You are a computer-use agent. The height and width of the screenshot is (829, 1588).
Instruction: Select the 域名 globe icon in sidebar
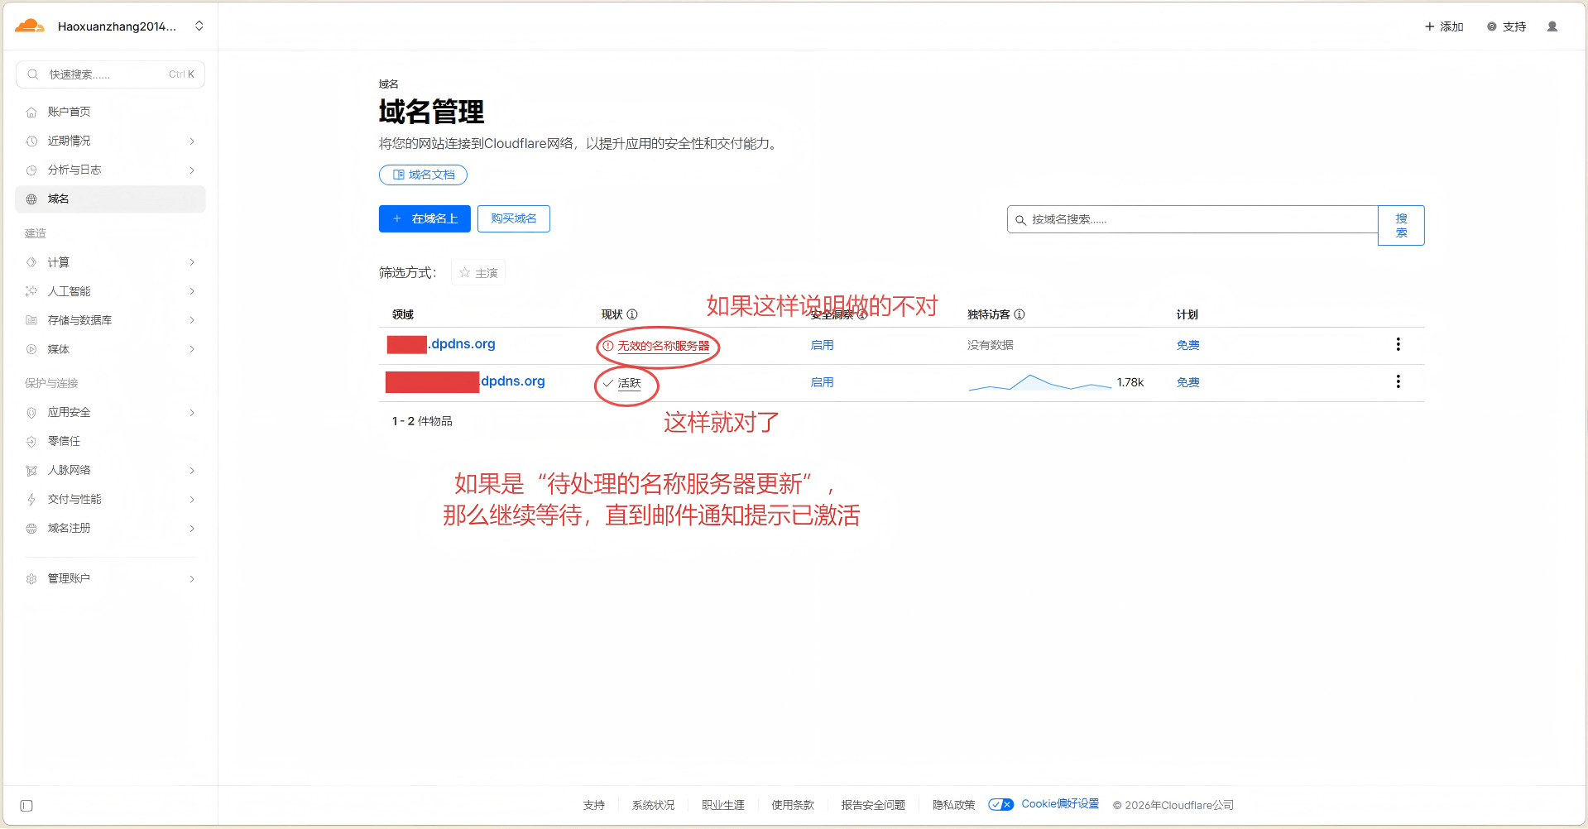[x=31, y=199]
